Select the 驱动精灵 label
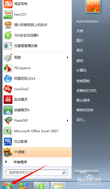The width and height of the screenshot is (110, 189). tap(21, 99)
